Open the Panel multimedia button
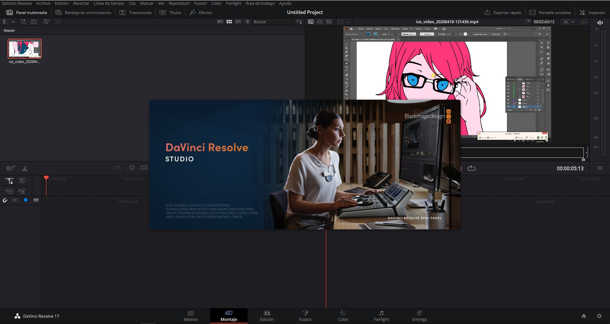Viewport: 610px width, 324px height. (27, 12)
